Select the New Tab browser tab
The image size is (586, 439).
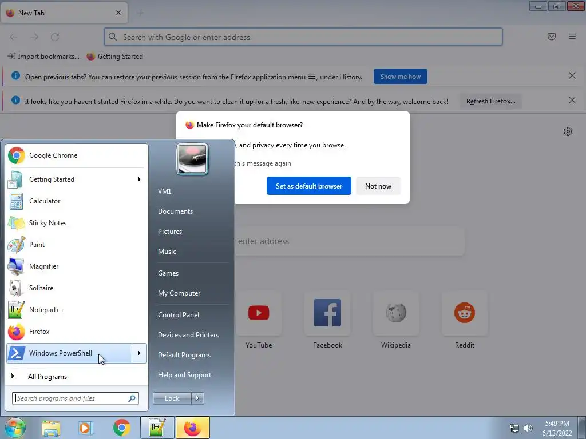pos(64,13)
